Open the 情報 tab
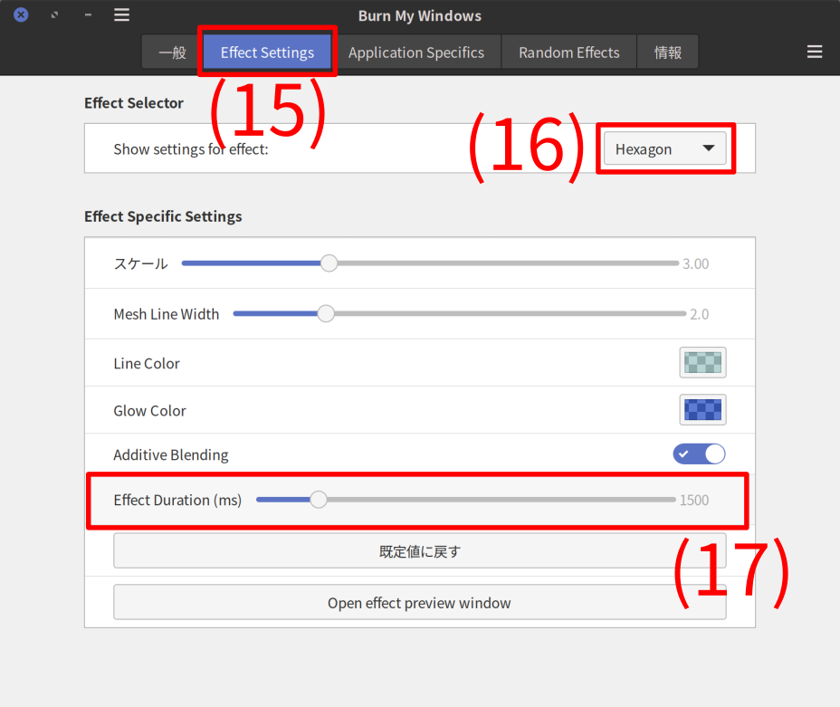840x707 pixels. coord(668,53)
